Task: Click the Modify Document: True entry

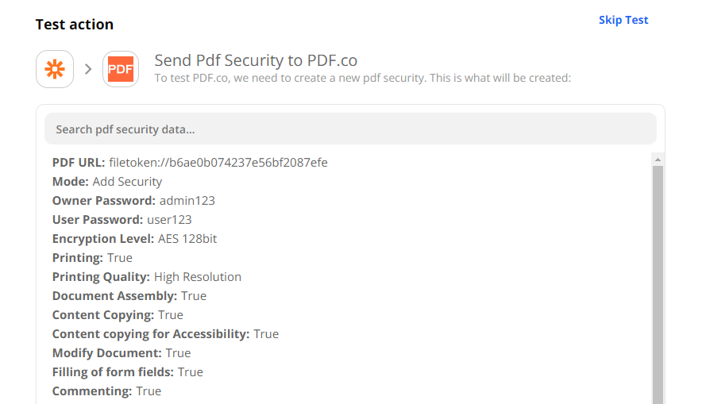Action: click(122, 353)
